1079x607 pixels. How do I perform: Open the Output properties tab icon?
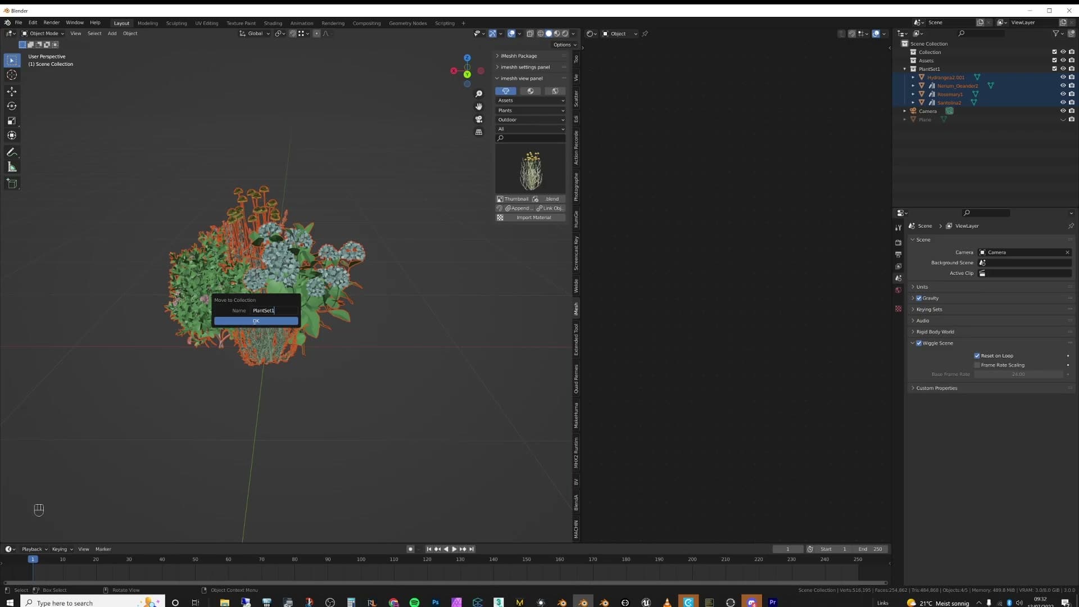tap(898, 254)
